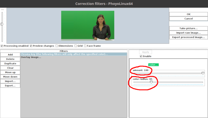Export filters with the Export button

pyautogui.click(x=10, y=86)
